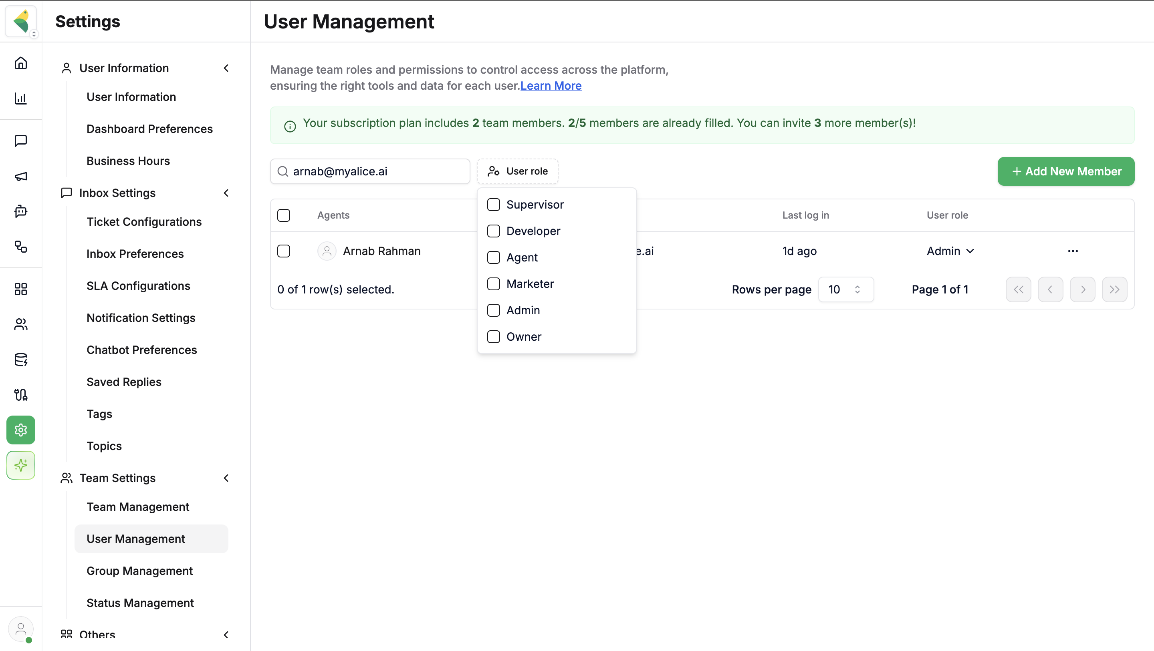The height and width of the screenshot is (651, 1154).
Task: Open the Home dashboard icon
Action: 20,63
